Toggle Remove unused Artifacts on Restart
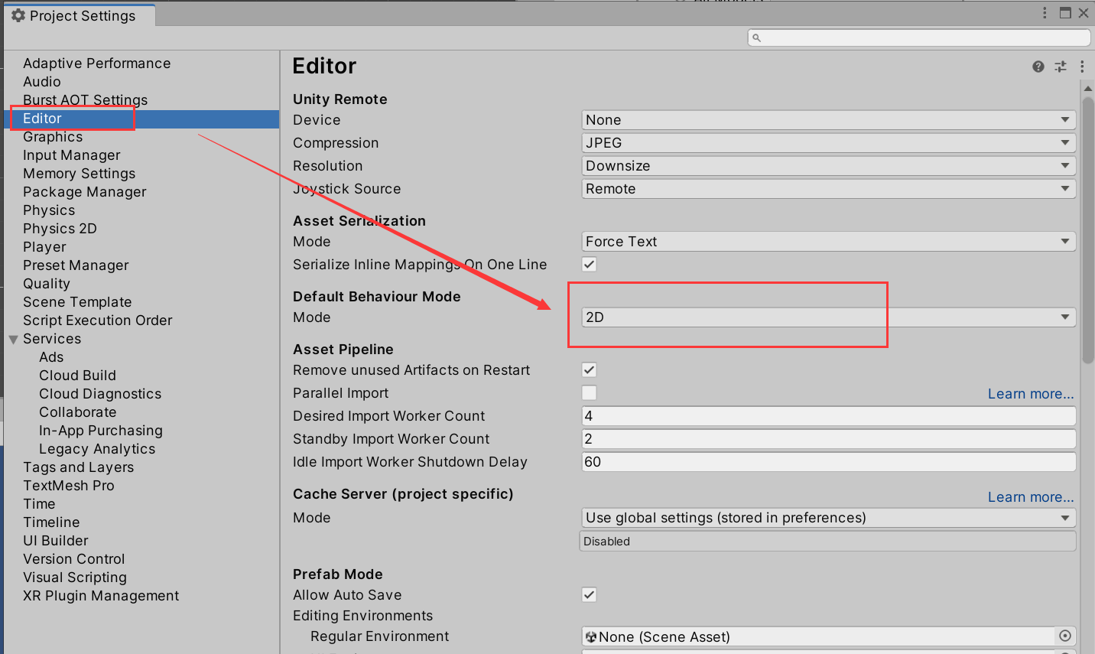 click(x=589, y=370)
